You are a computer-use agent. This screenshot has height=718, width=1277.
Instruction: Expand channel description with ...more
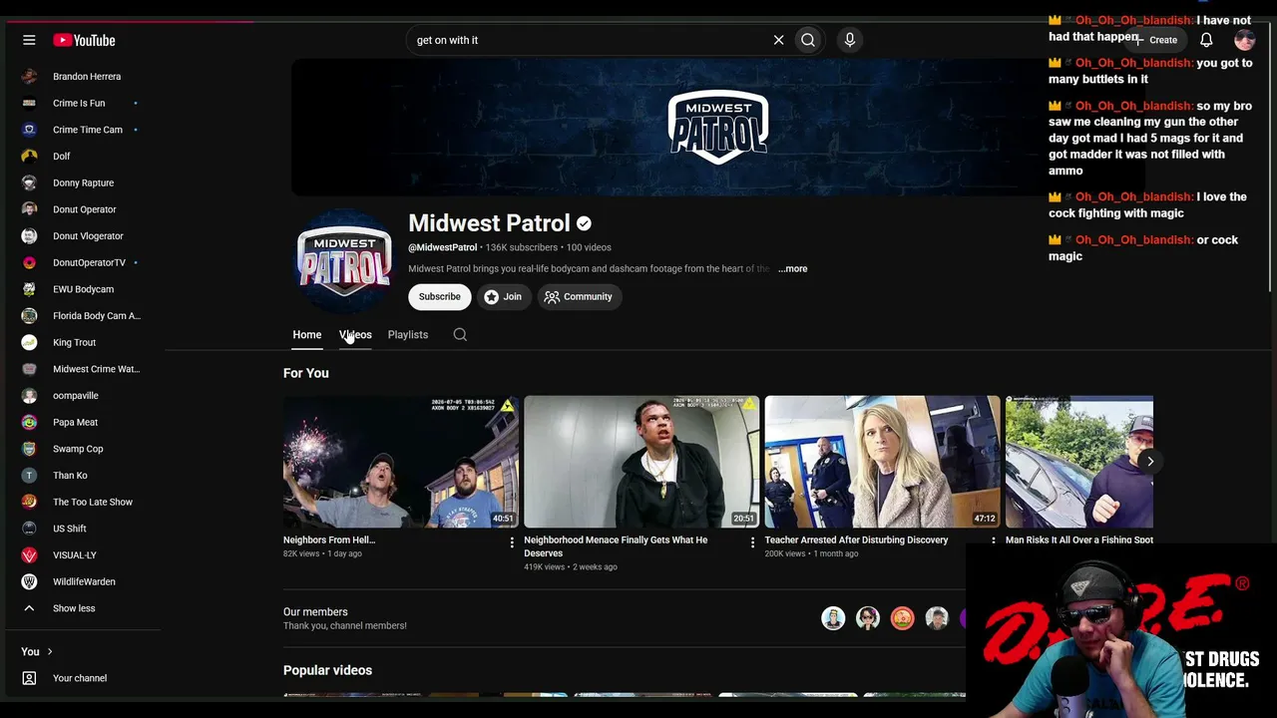click(x=793, y=268)
